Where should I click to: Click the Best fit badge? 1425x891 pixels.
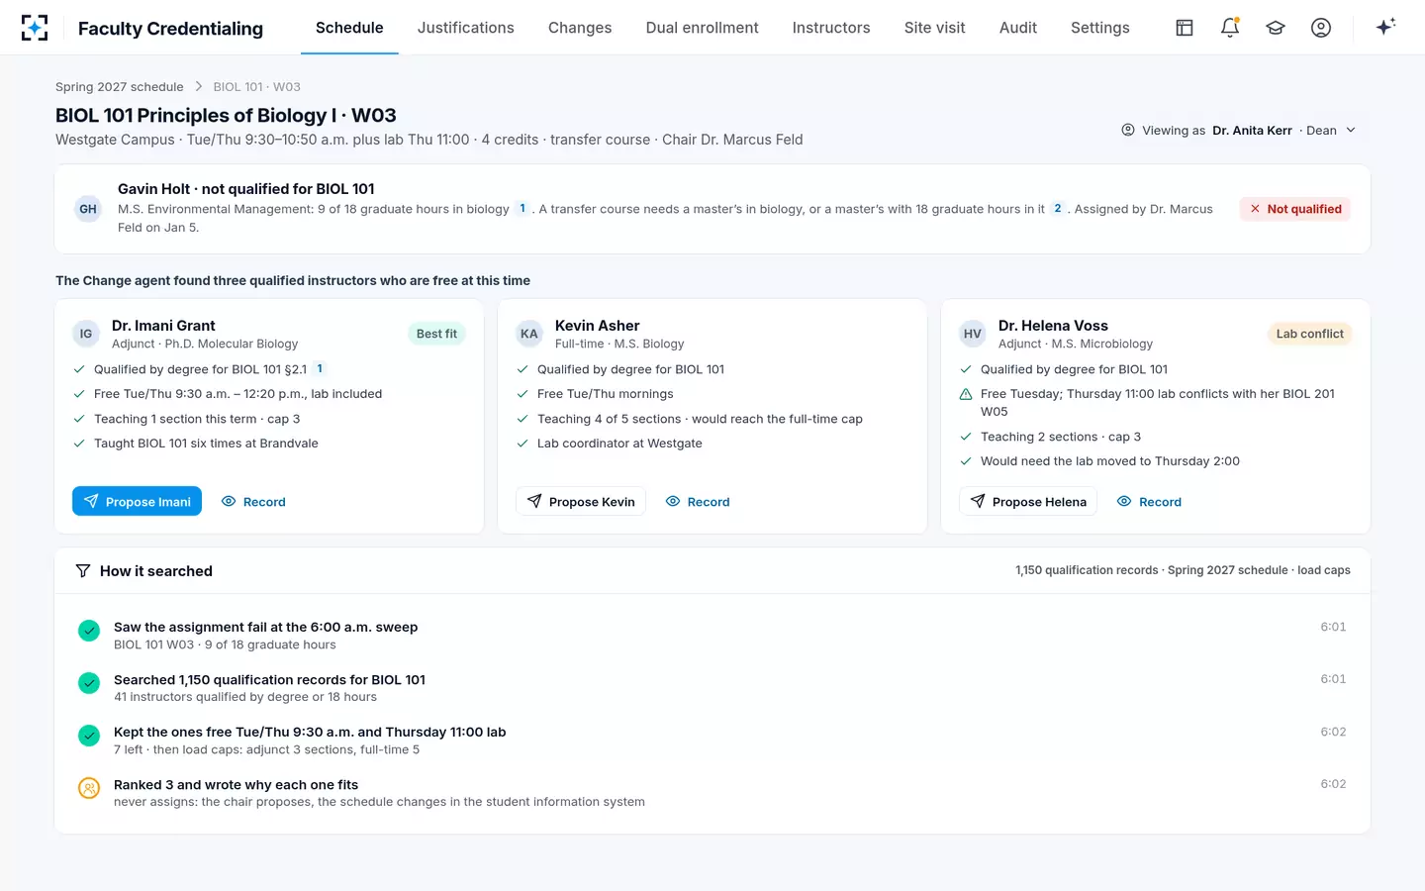point(436,334)
